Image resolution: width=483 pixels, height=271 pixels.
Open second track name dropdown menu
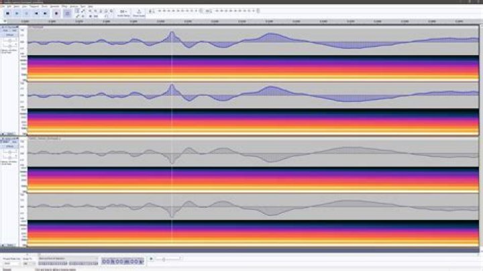point(11,139)
